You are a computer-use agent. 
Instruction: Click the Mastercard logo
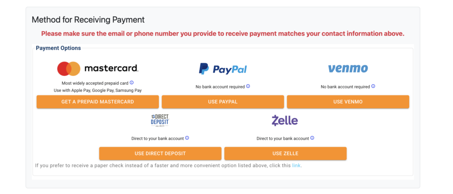98,68
